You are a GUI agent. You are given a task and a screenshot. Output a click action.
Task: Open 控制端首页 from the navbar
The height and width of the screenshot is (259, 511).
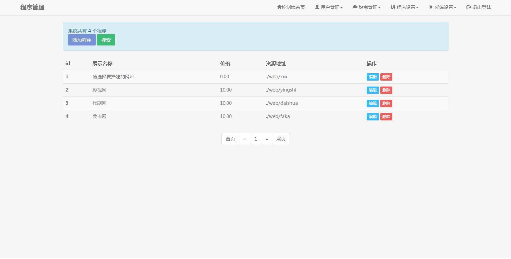pyautogui.click(x=291, y=7)
